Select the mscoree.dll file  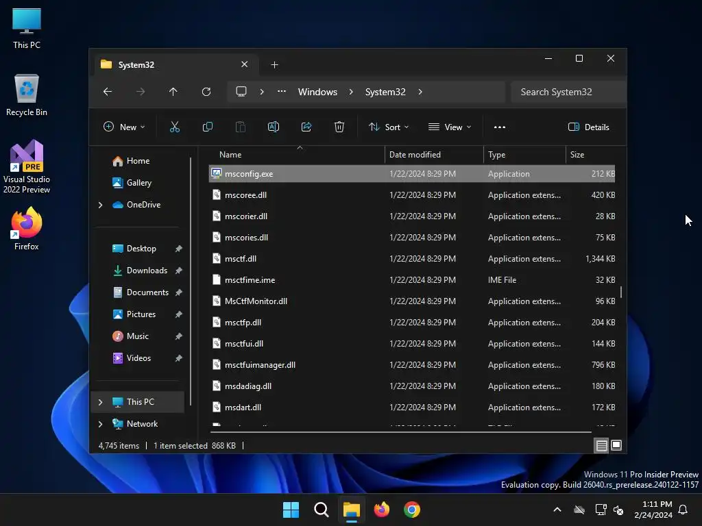412,195
